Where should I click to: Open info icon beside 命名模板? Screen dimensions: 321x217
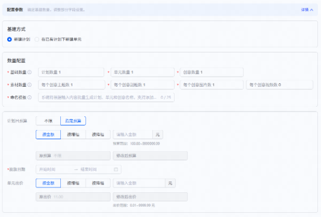pos(30,97)
